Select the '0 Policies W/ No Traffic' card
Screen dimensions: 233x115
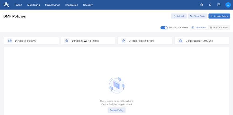(x=88, y=41)
